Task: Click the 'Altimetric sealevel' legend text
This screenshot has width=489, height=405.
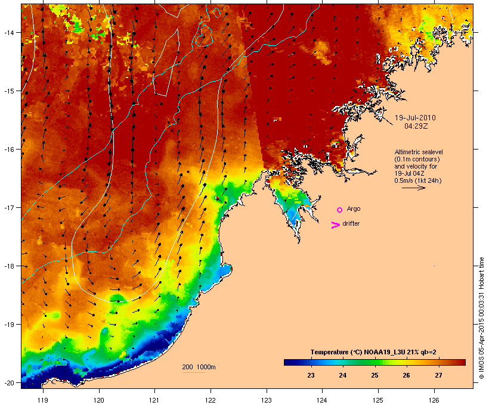Action: [x=419, y=152]
